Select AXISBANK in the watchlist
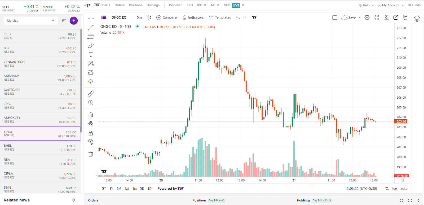424x205 pixels. pos(40,78)
